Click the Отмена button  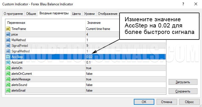(167, 102)
